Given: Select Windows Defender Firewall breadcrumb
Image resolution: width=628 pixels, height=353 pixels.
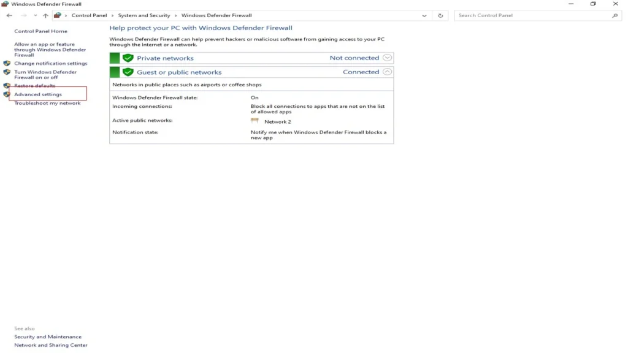Looking at the screenshot, I should (216, 15).
